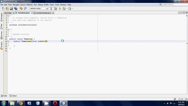
Task: Click the New Project toolbar icon
Action: point(7,9)
